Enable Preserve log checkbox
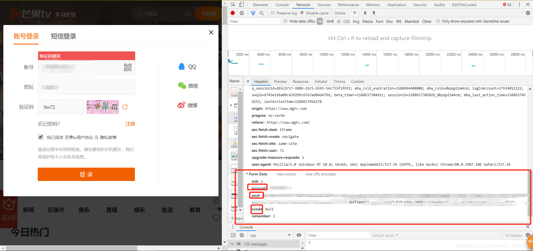 click(273, 13)
